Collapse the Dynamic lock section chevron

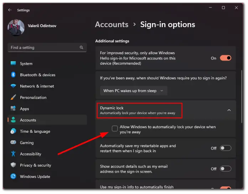coord(229,110)
